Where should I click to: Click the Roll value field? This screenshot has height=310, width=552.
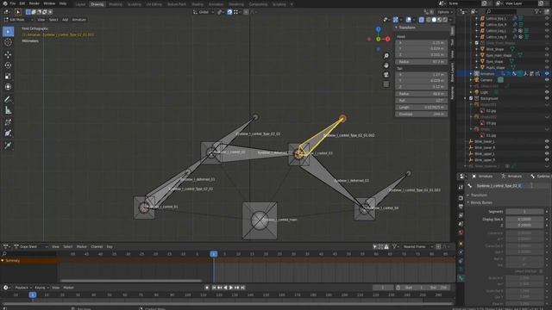(421, 101)
